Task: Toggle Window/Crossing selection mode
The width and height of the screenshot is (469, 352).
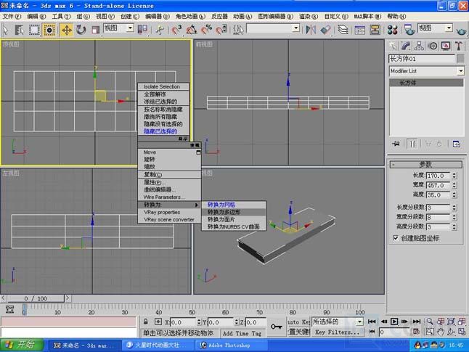Action: [49, 30]
